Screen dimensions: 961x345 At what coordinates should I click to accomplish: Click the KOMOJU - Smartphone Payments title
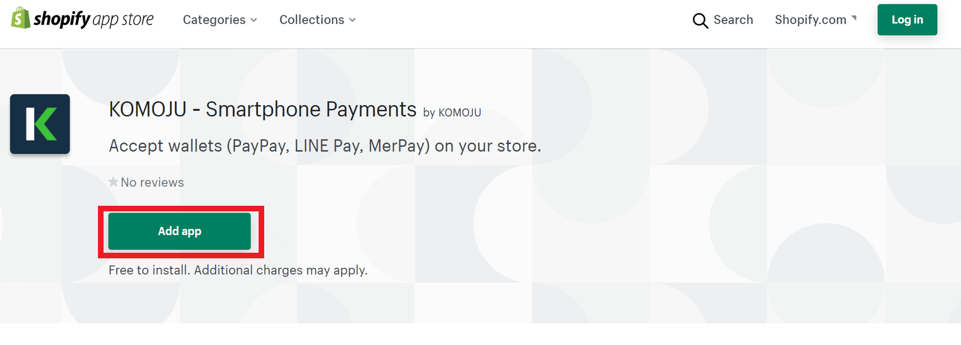tap(262, 110)
